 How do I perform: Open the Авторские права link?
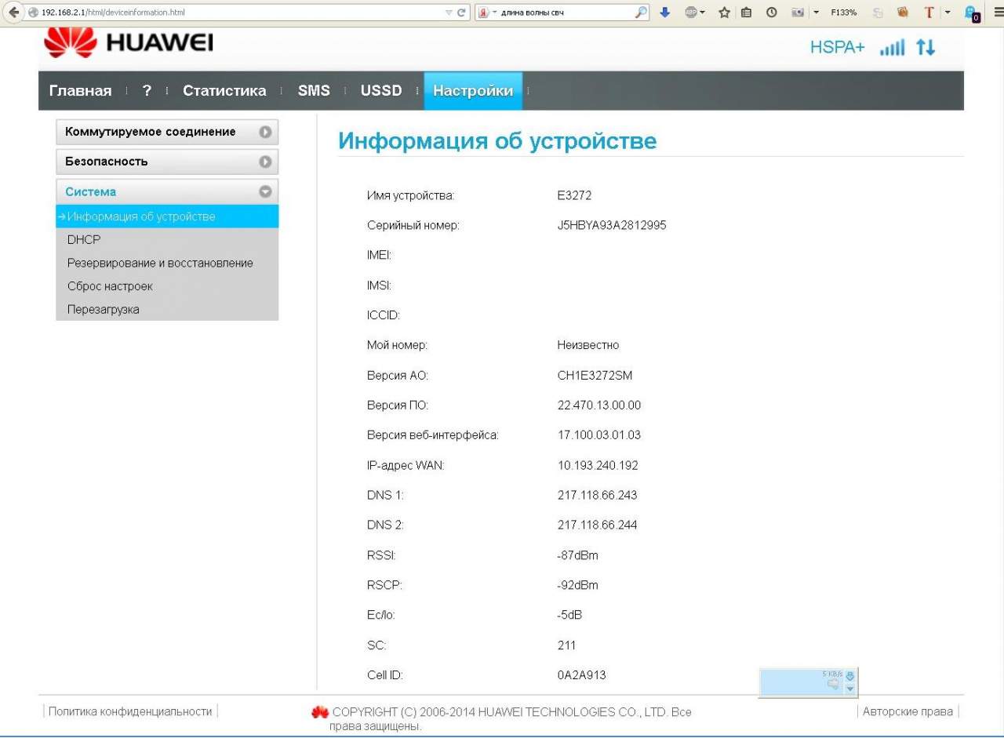(x=908, y=711)
